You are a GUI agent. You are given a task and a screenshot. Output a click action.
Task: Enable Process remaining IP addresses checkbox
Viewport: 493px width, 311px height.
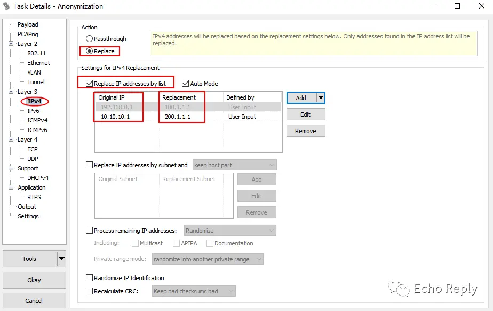tap(89, 231)
